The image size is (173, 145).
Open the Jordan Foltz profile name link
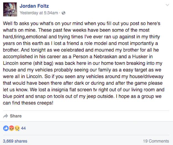coord(34,6)
